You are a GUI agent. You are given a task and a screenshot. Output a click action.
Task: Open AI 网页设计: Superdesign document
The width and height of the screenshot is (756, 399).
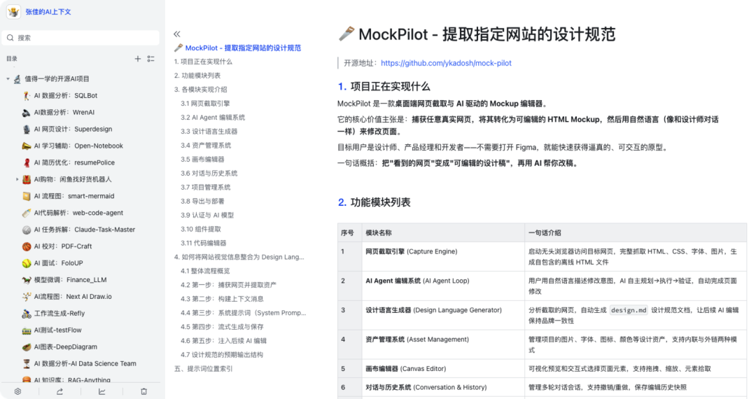click(73, 129)
